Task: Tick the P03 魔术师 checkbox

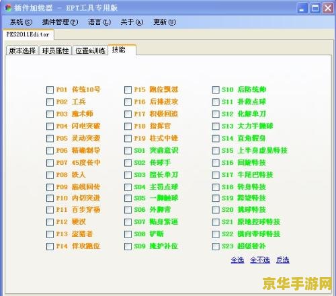Action: (50, 114)
